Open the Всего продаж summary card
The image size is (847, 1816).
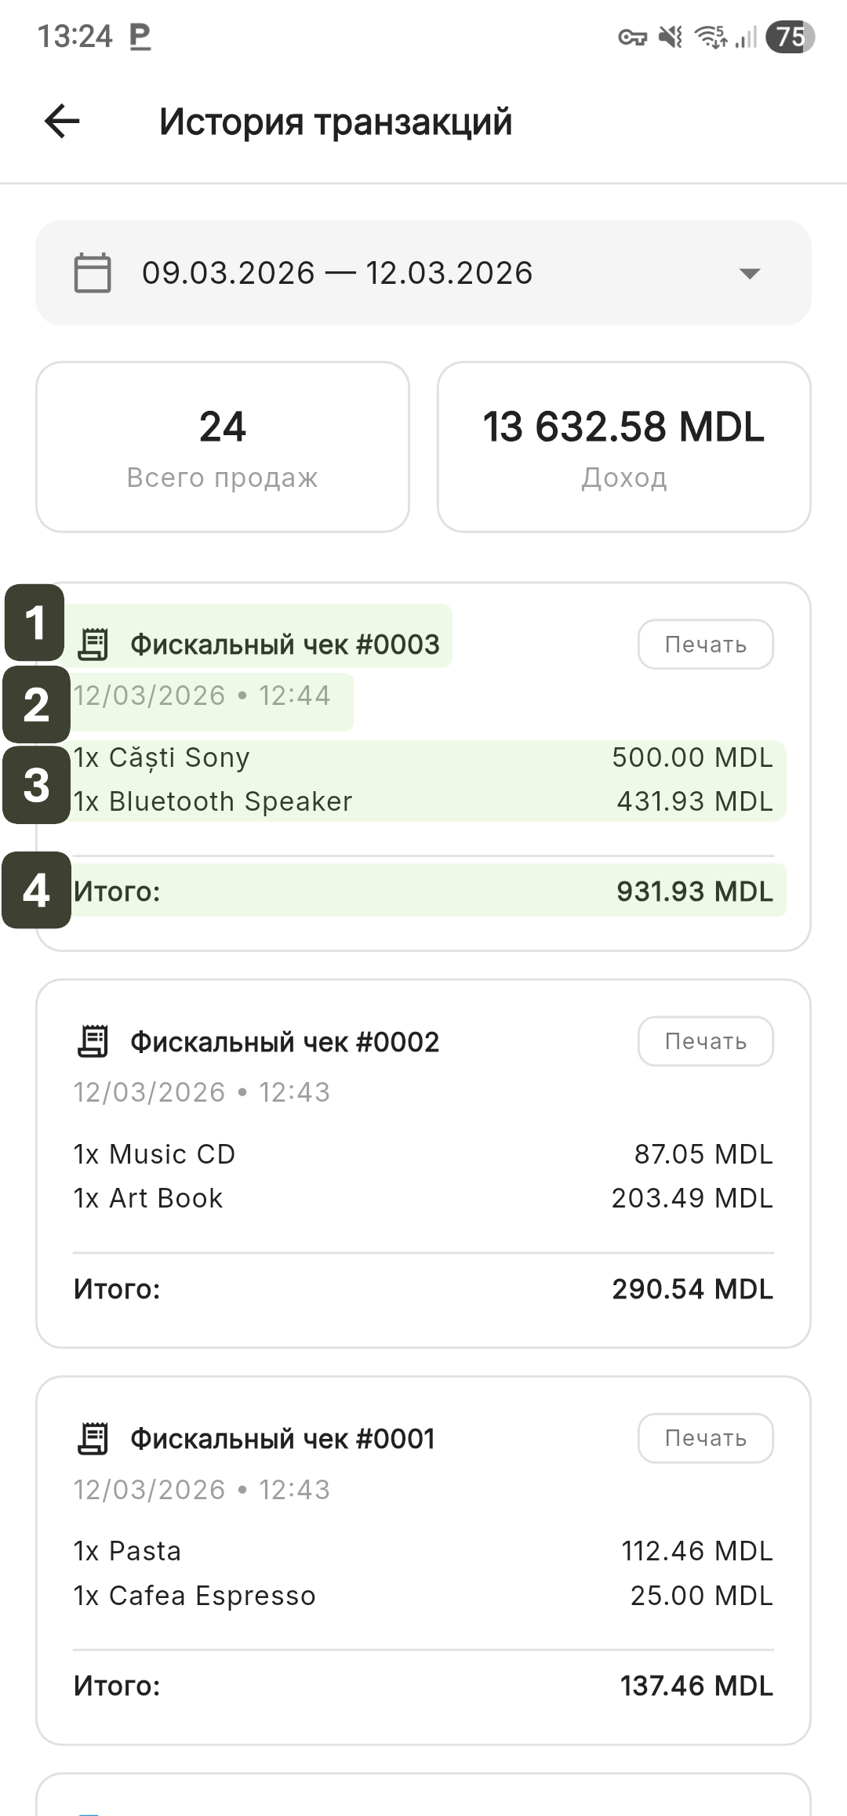tap(223, 447)
